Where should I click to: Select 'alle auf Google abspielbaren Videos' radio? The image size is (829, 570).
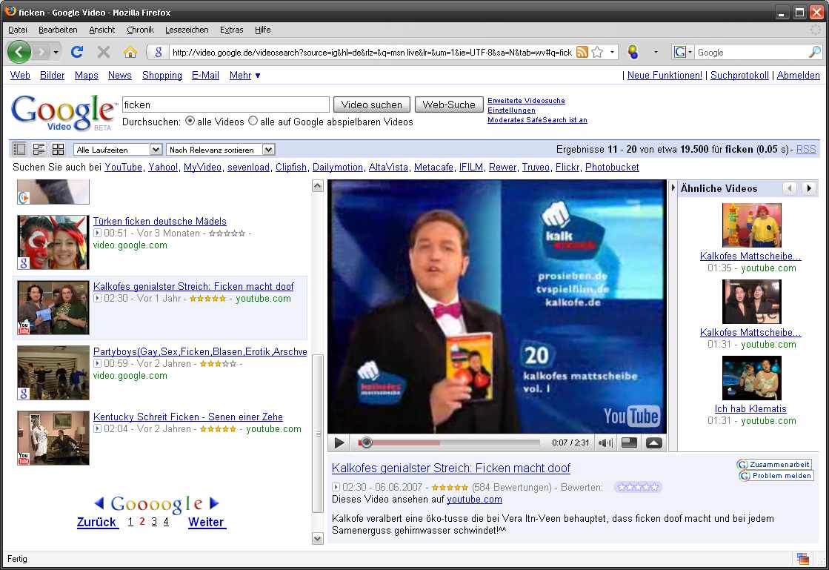(x=253, y=121)
